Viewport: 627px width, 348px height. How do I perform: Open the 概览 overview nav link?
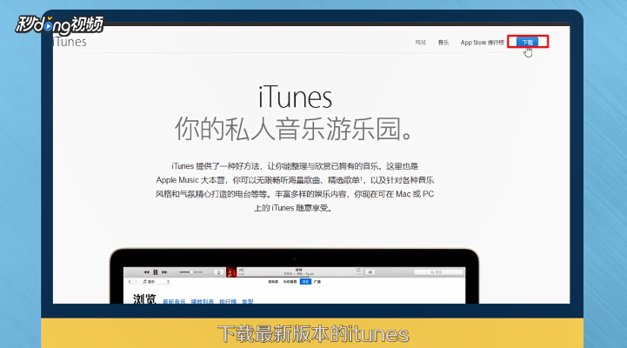(x=420, y=43)
